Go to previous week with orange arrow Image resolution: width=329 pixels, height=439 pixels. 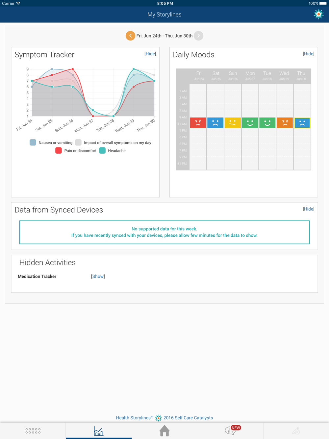(130, 36)
